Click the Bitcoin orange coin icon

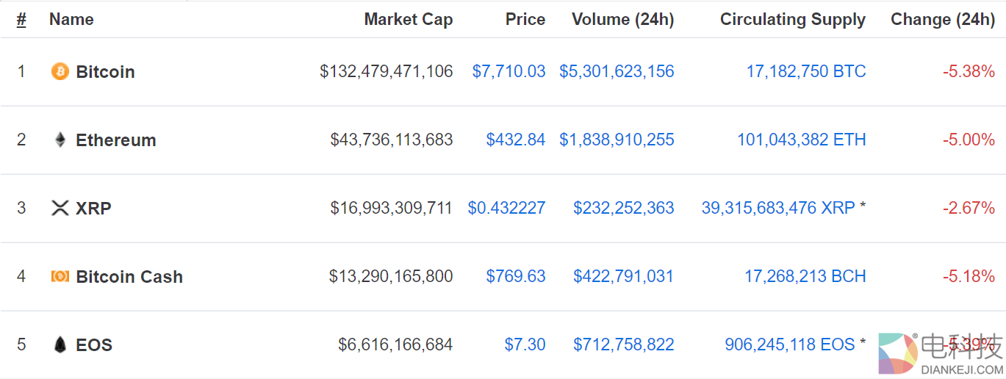pos(60,71)
